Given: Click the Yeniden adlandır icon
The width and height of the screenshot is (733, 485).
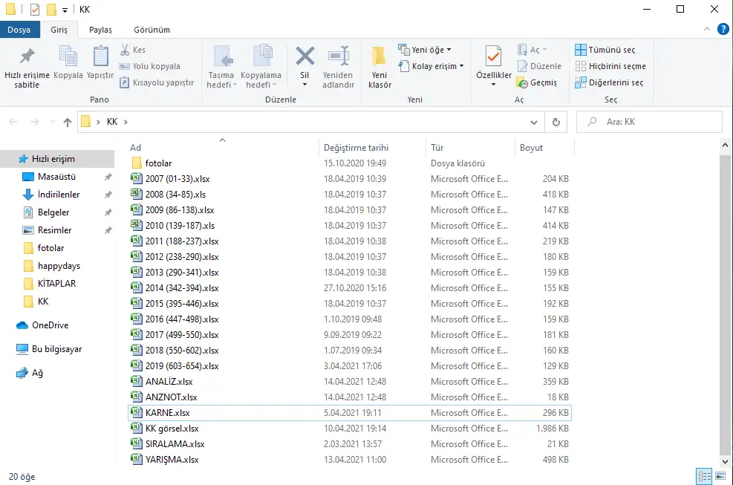Looking at the screenshot, I should tap(338, 58).
